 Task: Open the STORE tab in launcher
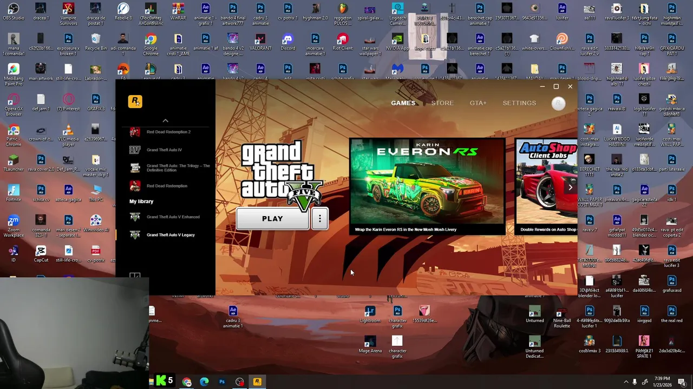coord(442,103)
